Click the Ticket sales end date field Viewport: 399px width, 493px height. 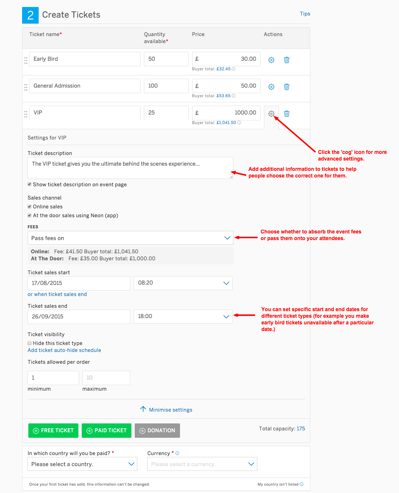(79, 317)
